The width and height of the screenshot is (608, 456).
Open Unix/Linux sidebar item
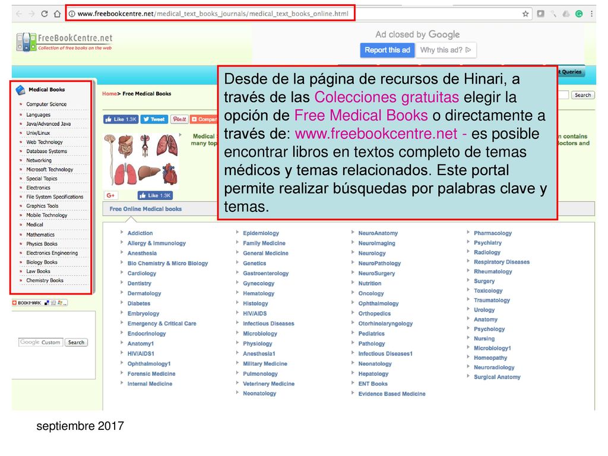point(38,133)
